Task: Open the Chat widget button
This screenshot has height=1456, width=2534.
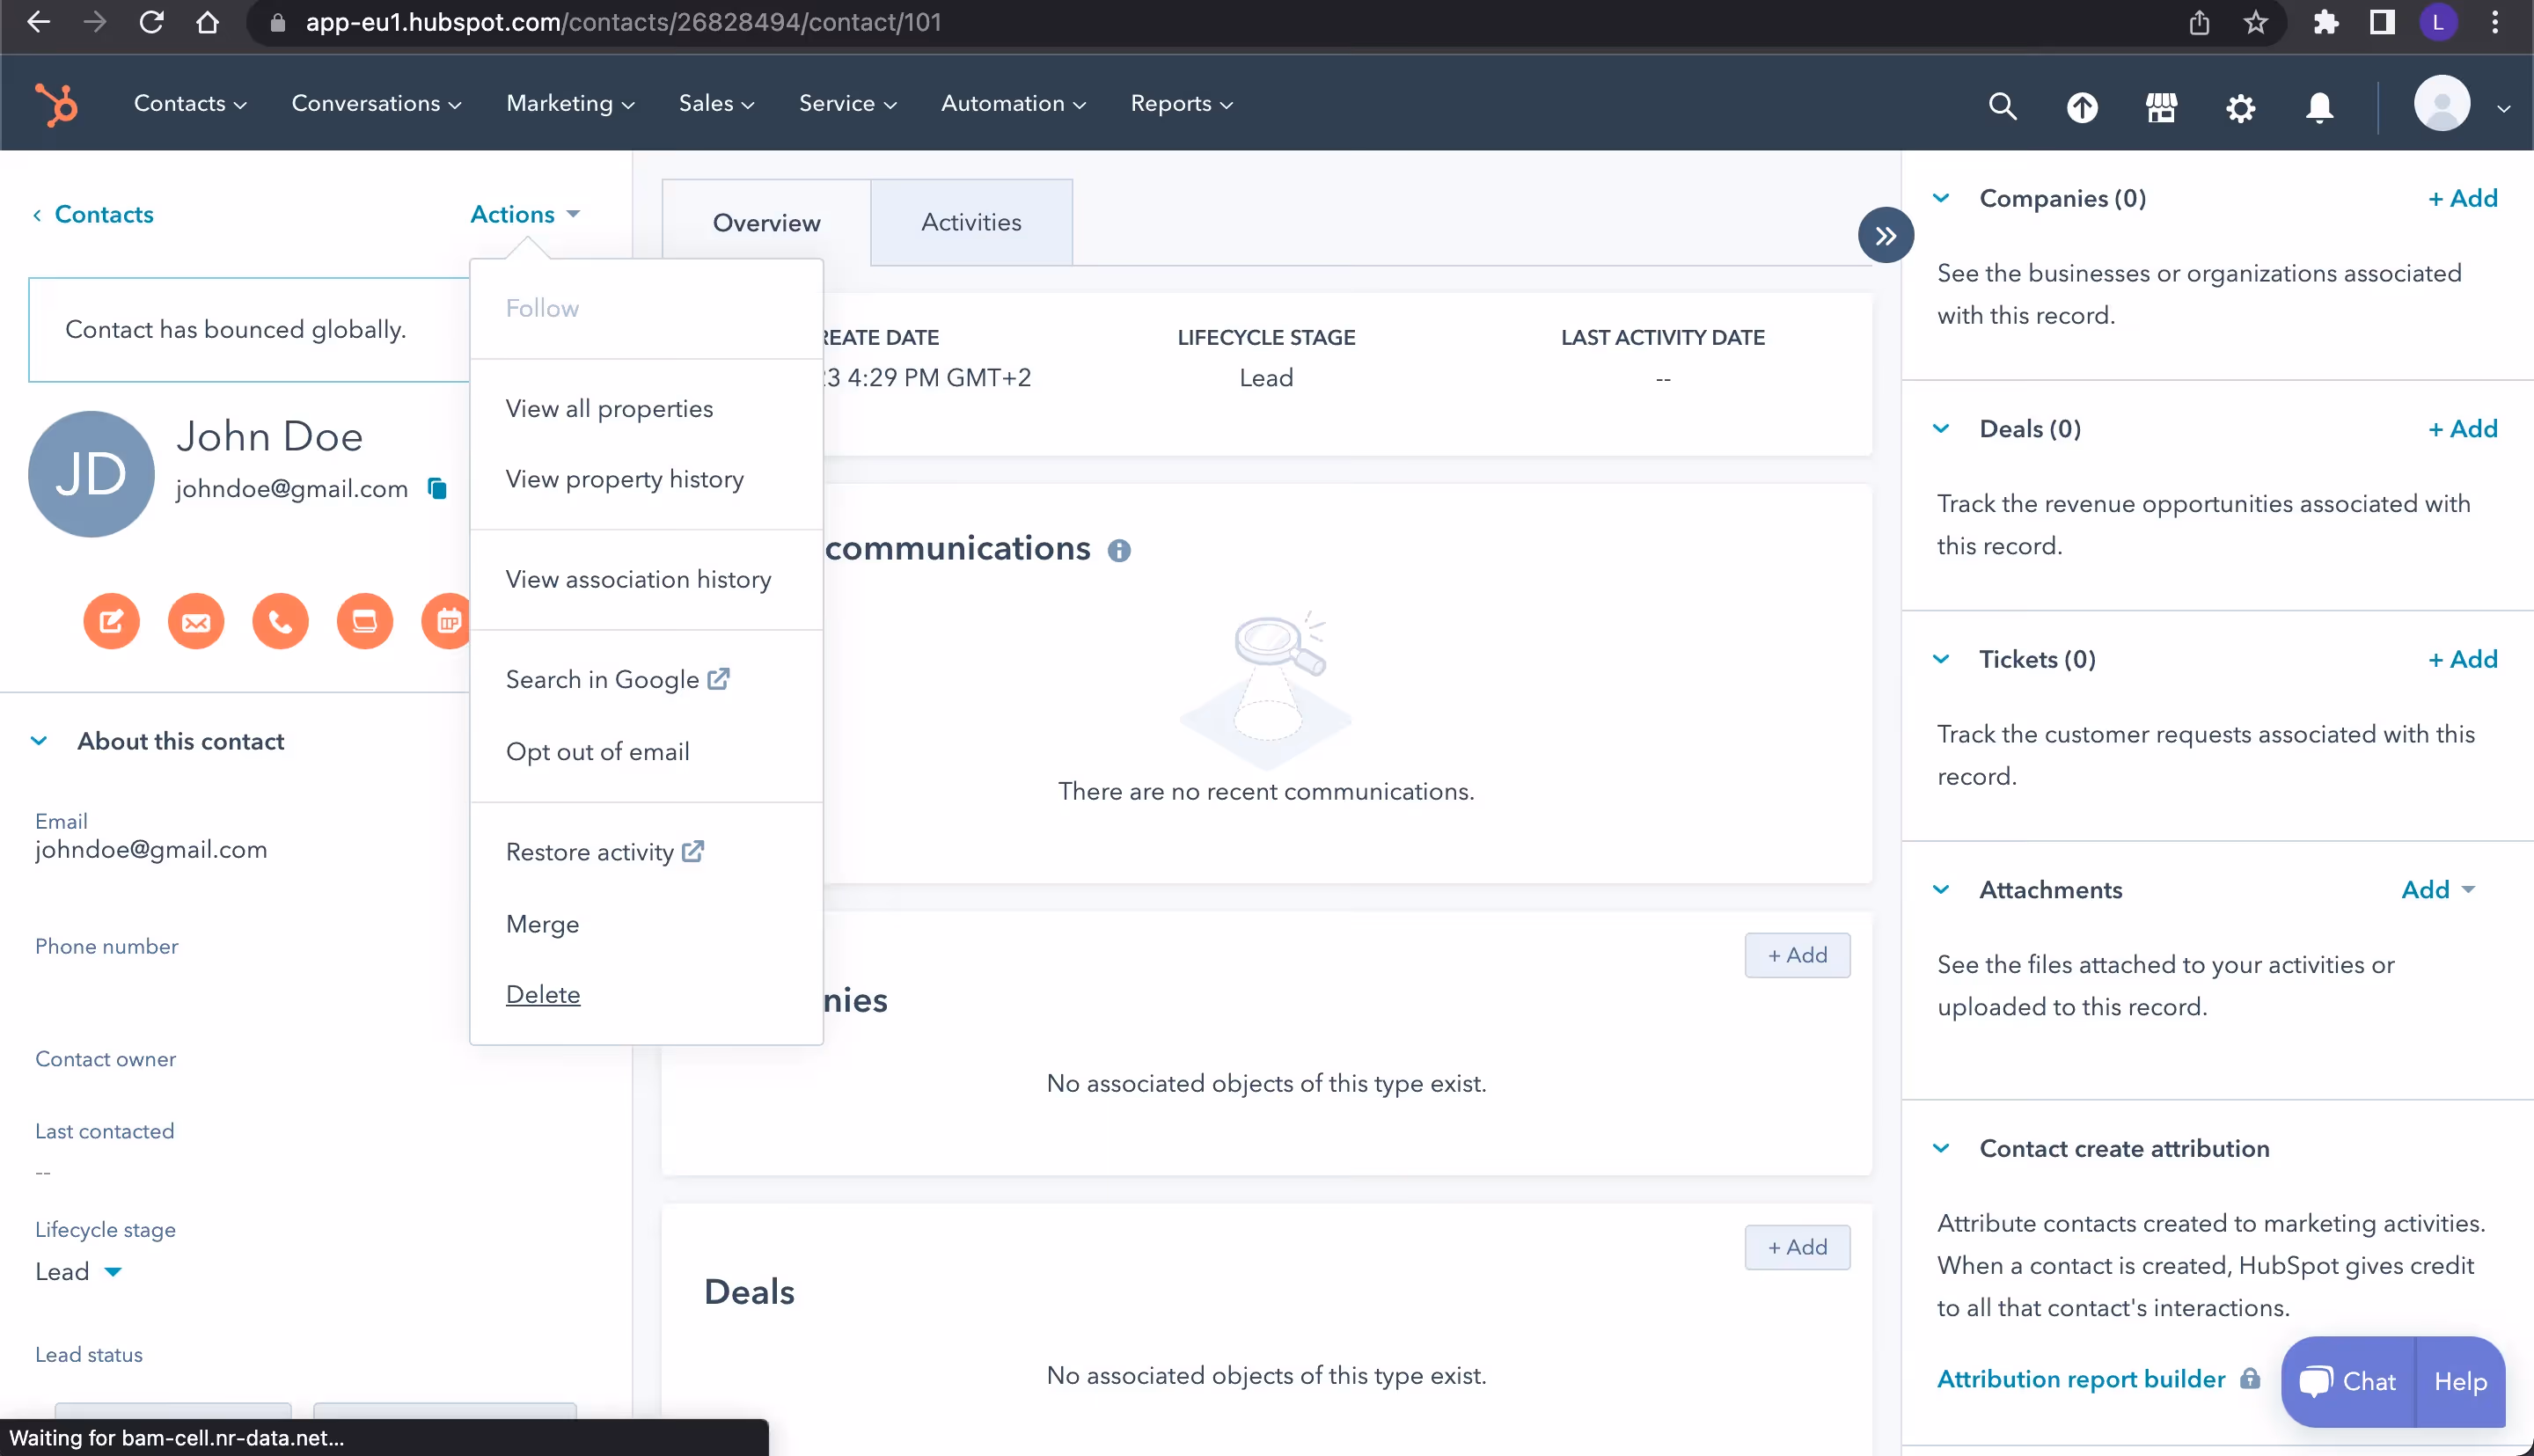Action: click(2347, 1381)
